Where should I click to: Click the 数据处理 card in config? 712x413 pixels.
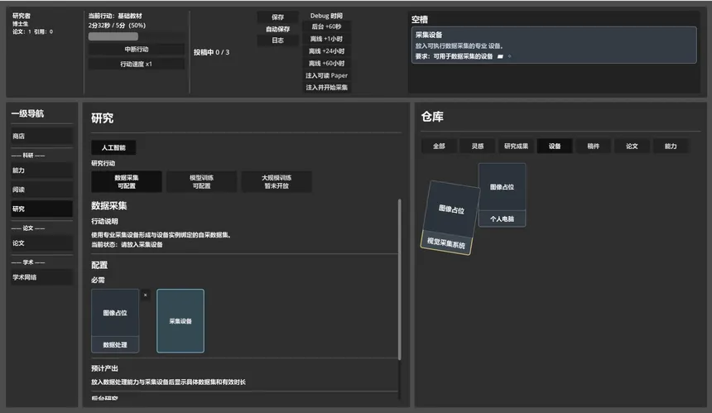point(115,321)
